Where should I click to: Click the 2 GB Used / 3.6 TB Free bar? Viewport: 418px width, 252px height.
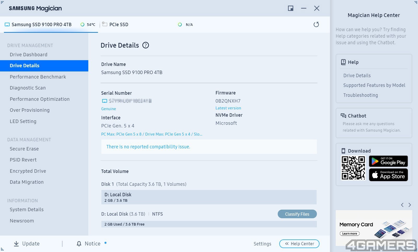209,224
